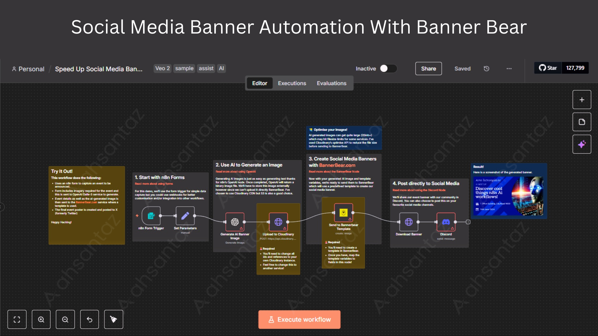Zoom in on the canvas
The width and height of the screenshot is (598, 336).
[41, 320]
